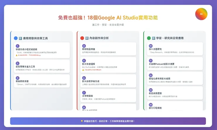This screenshot has width=217, height=130.
Task: Open the 旅行行程規劃 card title
Action: pyautogui.click(x=155, y=108)
